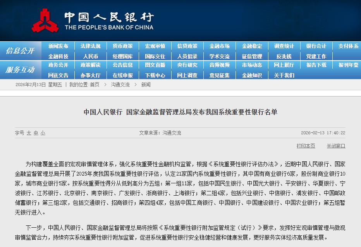Open 银行会计 navigation link
The width and height of the screenshot is (361, 247).
point(316,46)
